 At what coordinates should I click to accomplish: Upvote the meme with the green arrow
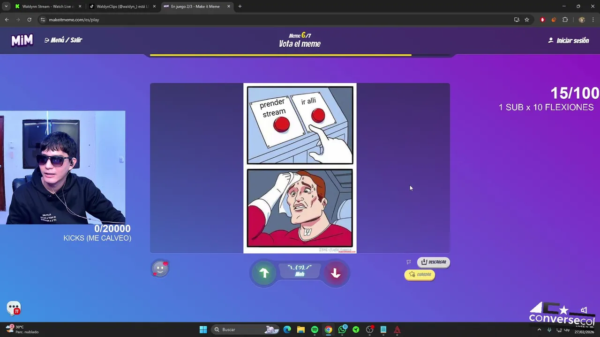pyautogui.click(x=264, y=273)
